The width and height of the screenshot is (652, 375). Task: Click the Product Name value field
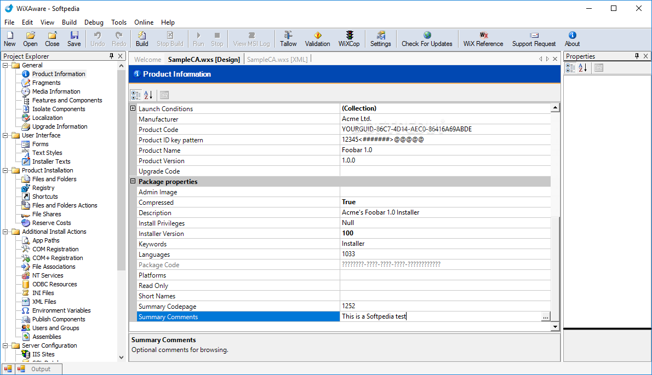(x=445, y=150)
